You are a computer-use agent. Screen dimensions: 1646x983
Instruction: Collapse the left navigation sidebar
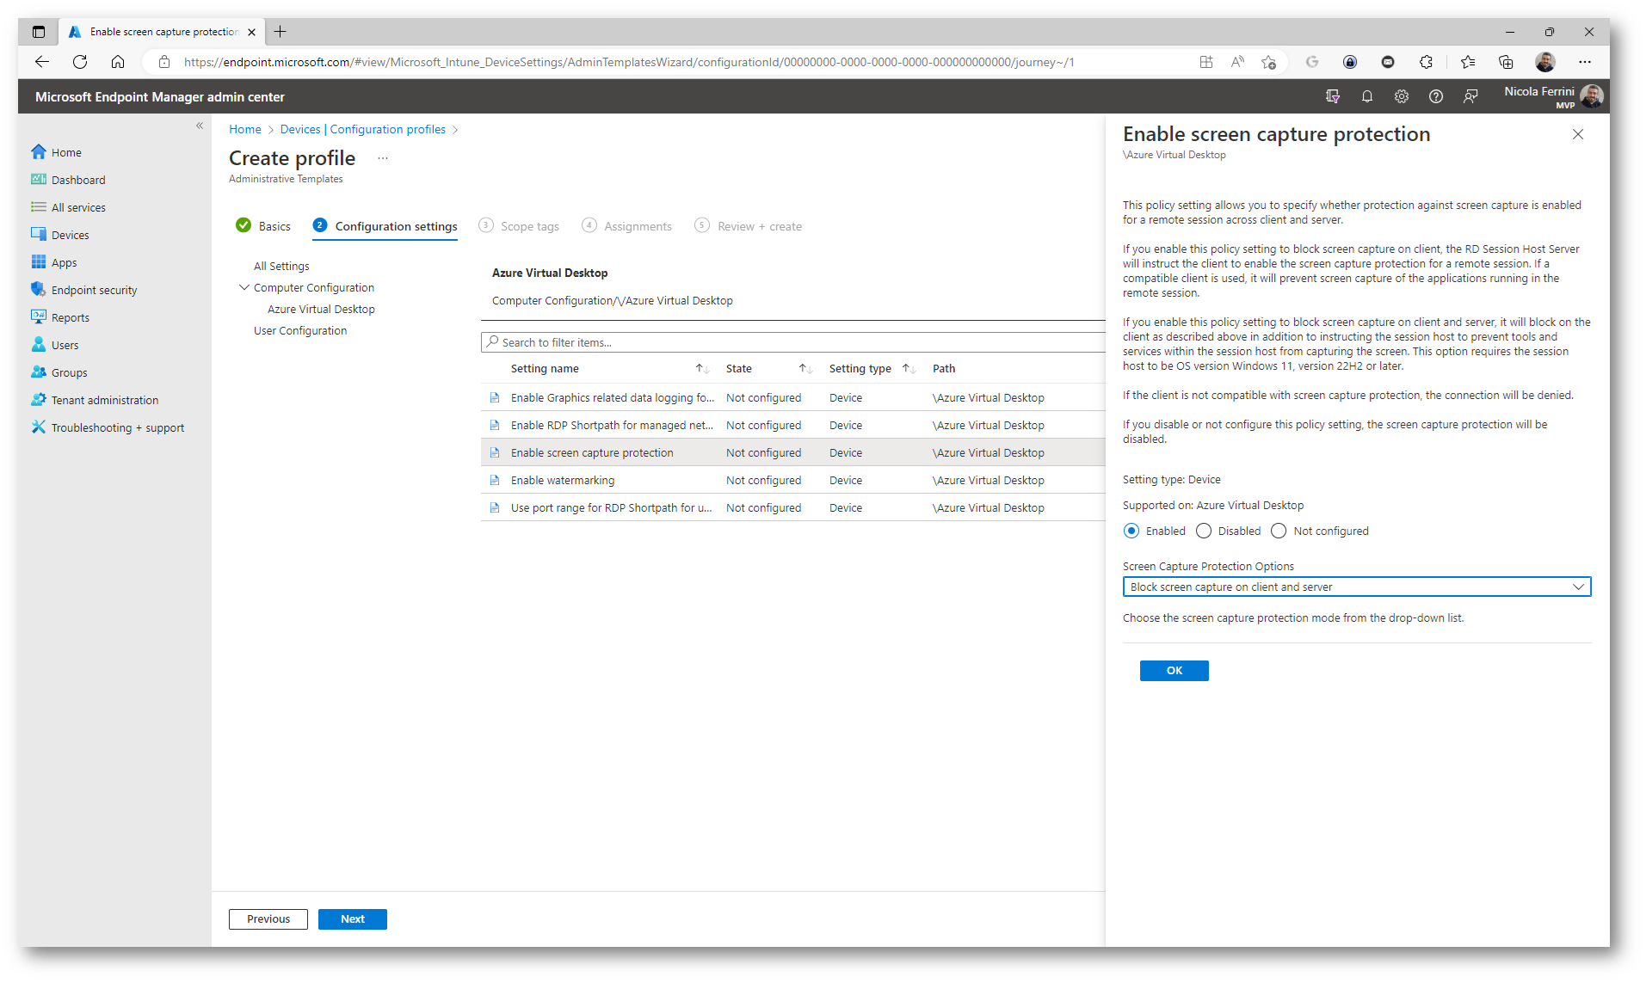200,126
